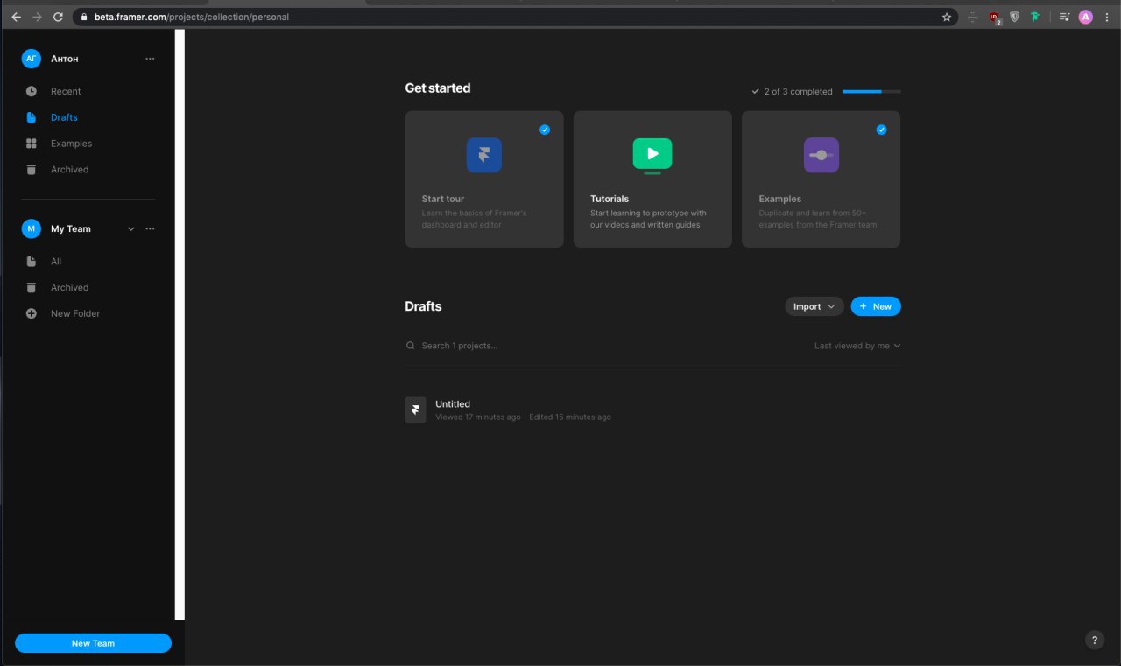This screenshot has height=666, width=1121.
Task: Click the Drafts file icon in sidebar
Action: (32, 117)
